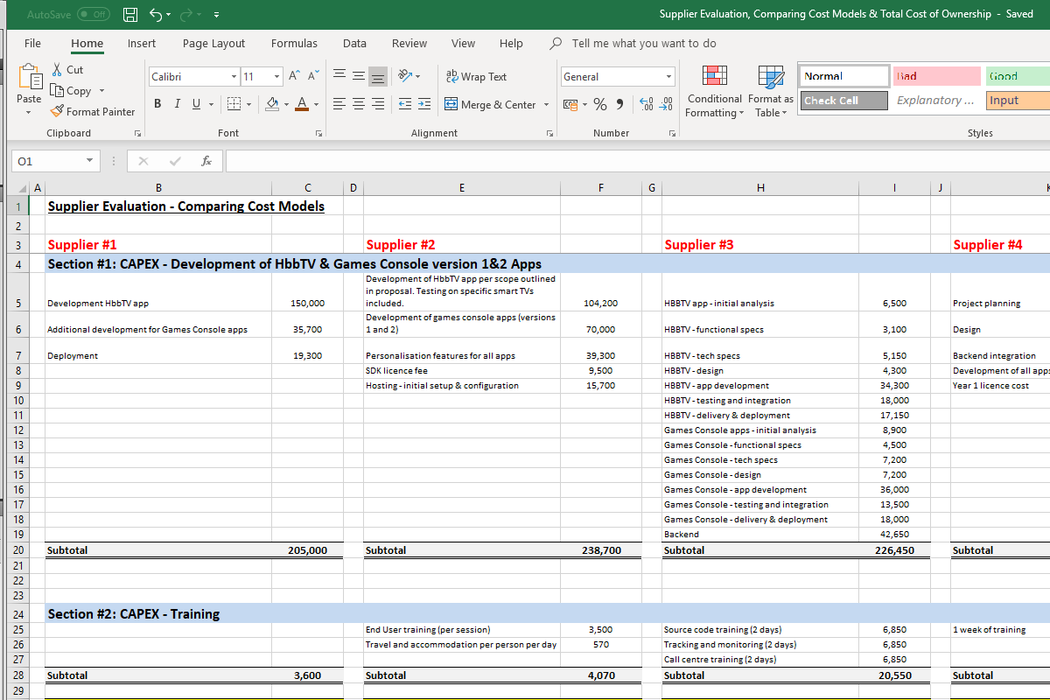Open Conditional Formatting menu
The width and height of the screenshot is (1050, 700).
coord(715,91)
